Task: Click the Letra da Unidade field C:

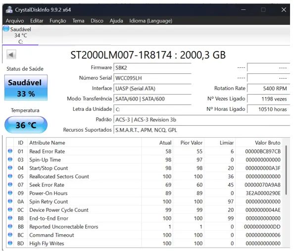Action: pos(152,109)
